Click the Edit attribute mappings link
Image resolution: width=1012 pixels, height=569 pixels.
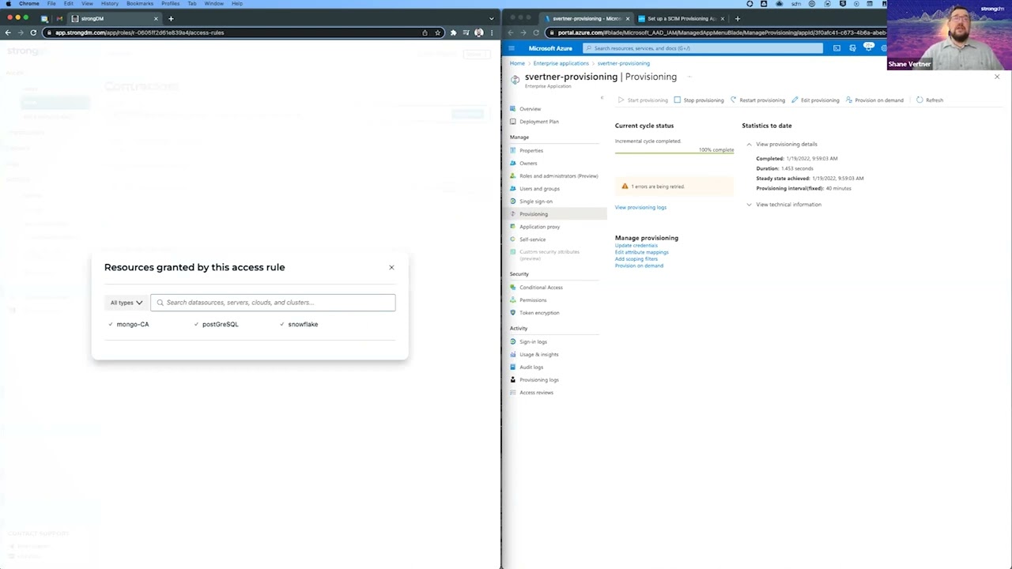[x=642, y=252]
